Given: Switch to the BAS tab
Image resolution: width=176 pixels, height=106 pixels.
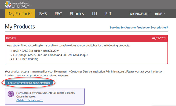Looking at the screenshot, I should [x=43, y=14].
